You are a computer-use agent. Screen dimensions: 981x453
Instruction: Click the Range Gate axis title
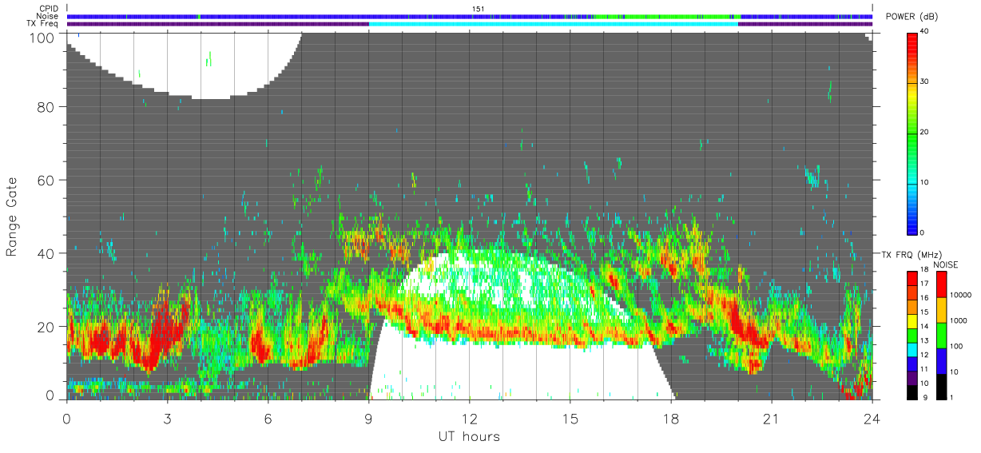(12, 217)
